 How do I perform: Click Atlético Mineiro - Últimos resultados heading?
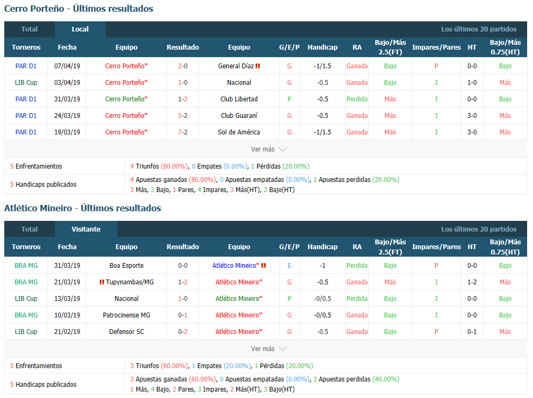click(83, 208)
